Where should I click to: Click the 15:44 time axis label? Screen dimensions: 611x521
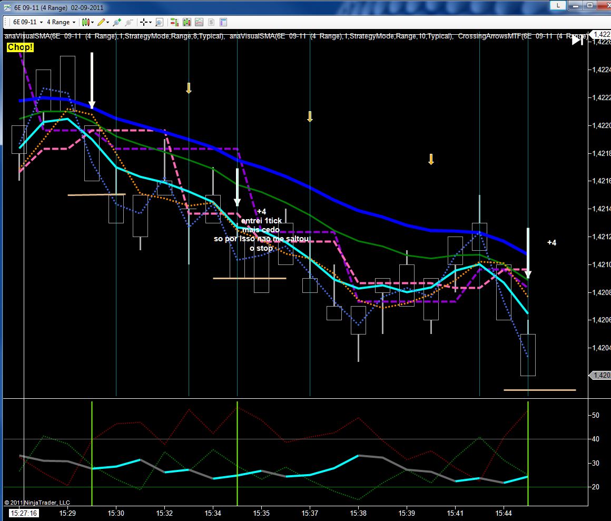504,513
